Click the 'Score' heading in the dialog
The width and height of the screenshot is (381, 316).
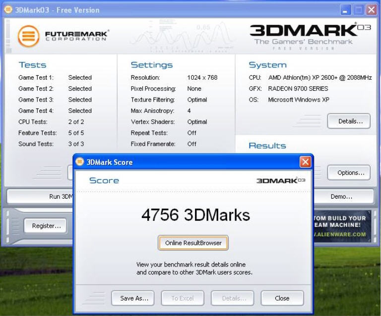(x=104, y=180)
